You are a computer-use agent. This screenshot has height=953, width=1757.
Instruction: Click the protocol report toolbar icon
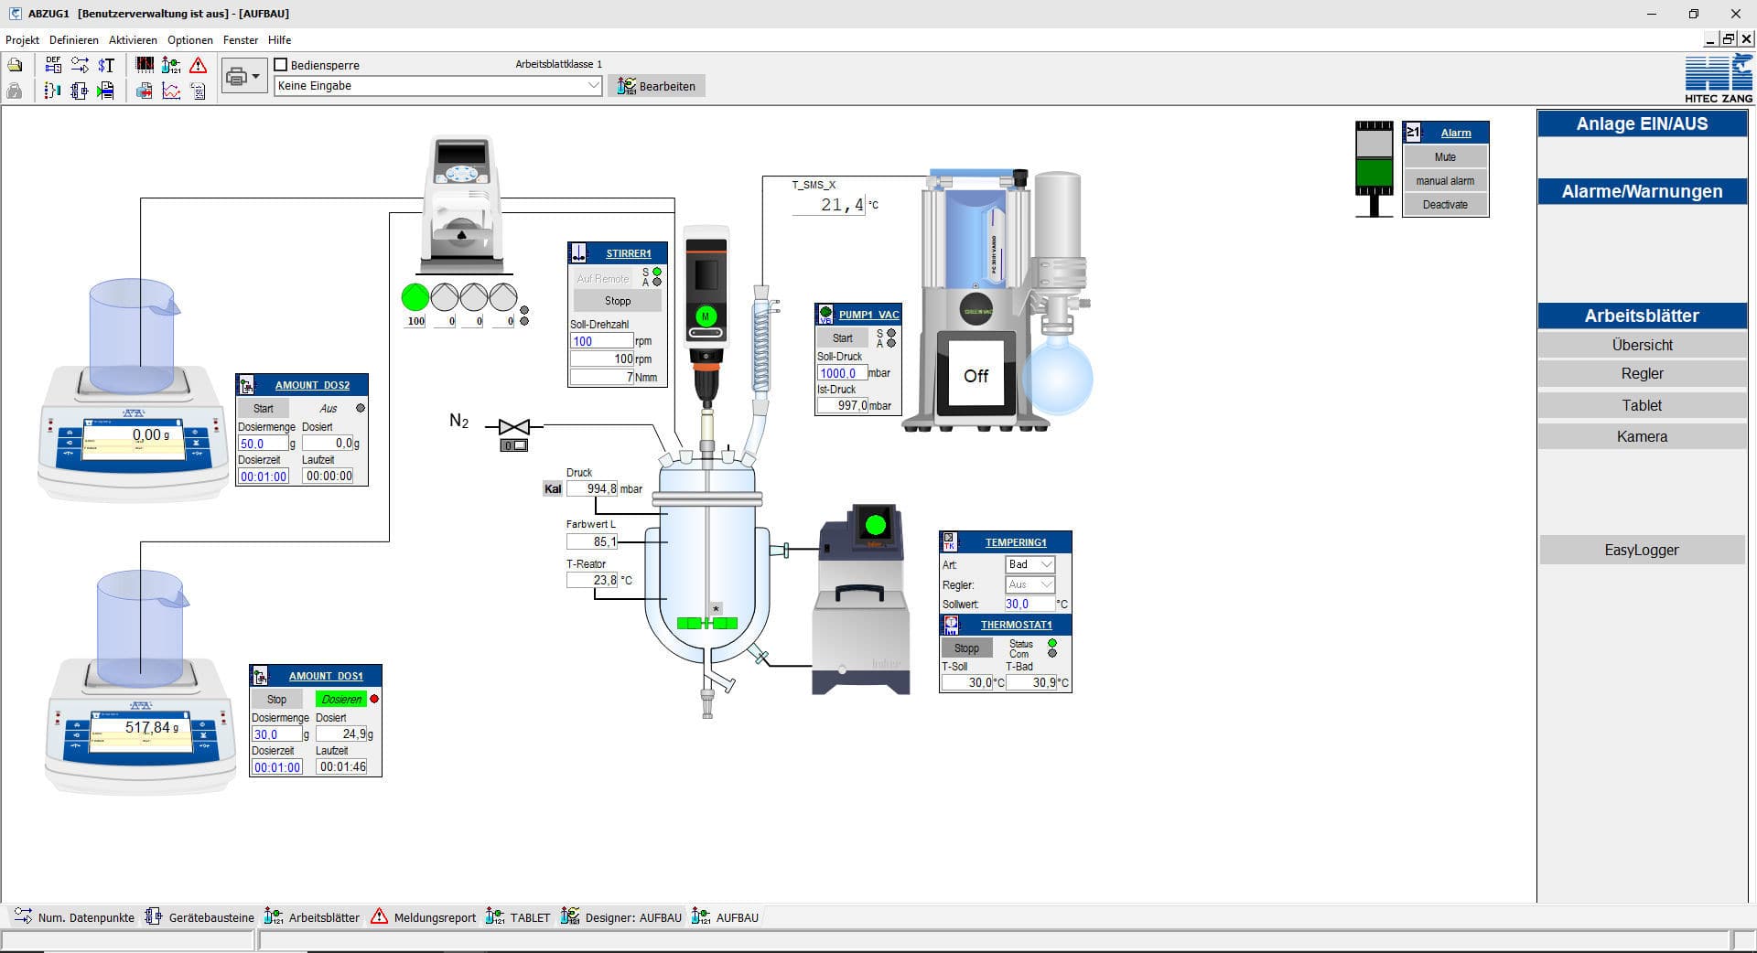199,91
